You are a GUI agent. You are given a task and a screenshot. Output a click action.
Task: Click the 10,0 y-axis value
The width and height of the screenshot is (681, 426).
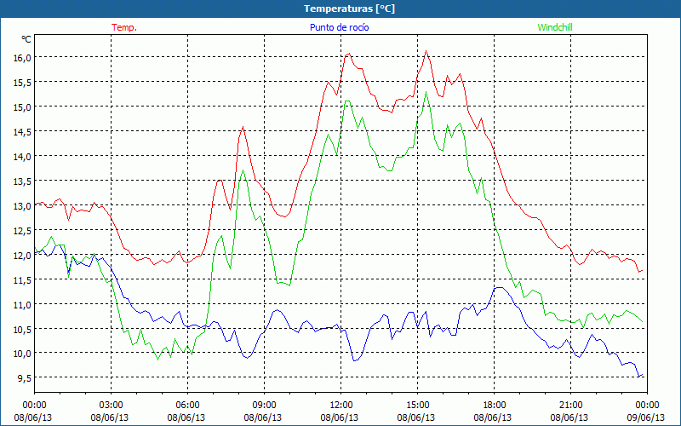22,354
